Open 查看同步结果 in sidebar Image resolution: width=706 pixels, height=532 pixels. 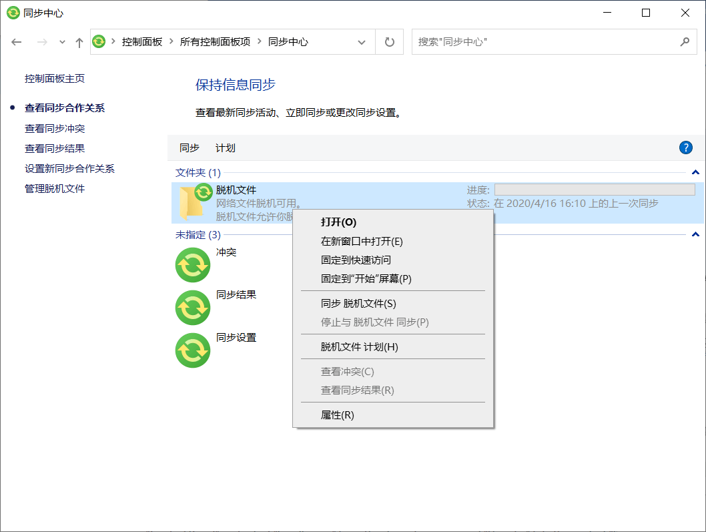[x=55, y=148]
